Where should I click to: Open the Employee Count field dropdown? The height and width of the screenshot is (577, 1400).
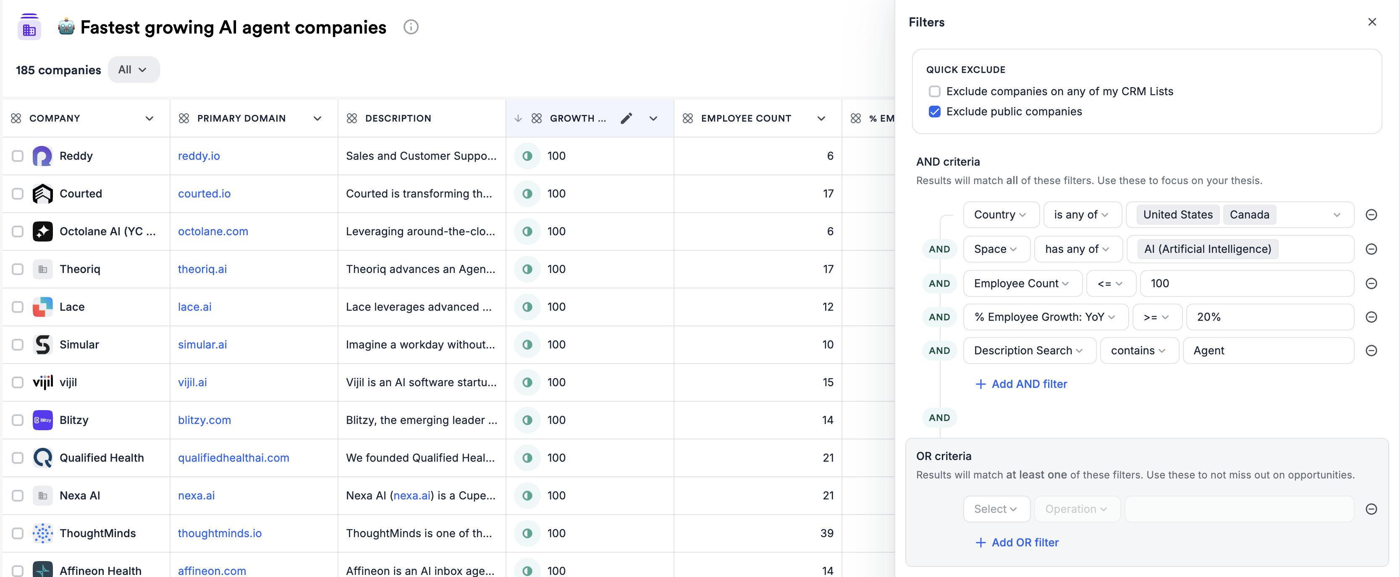click(1022, 284)
